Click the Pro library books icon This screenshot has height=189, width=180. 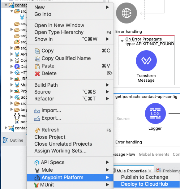coord(17,91)
